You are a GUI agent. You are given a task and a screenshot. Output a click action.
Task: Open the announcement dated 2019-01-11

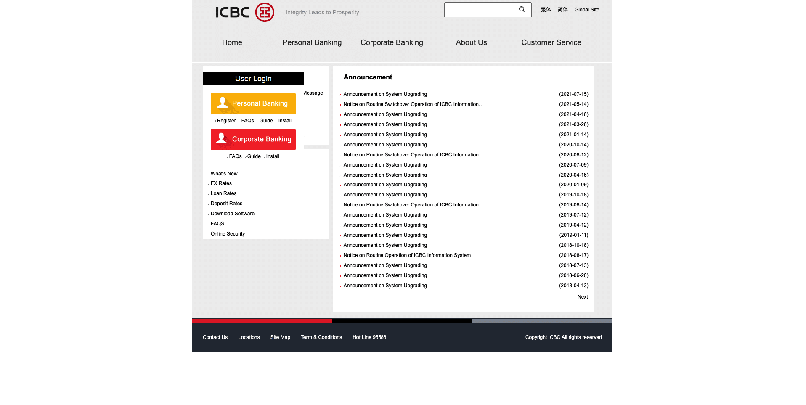coord(385,235)
